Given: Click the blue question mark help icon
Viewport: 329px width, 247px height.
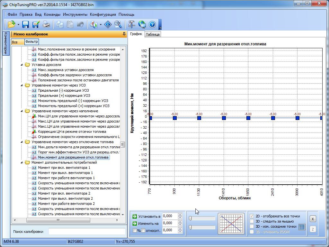Looking at the screenshot, I should coord(152,24).
